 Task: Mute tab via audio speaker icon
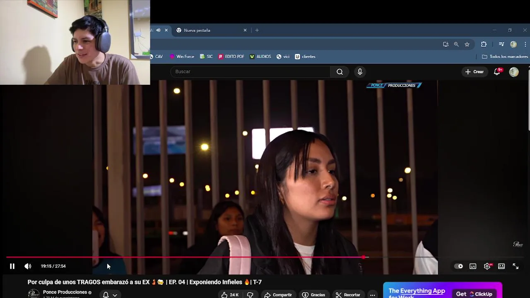point(158,30)
